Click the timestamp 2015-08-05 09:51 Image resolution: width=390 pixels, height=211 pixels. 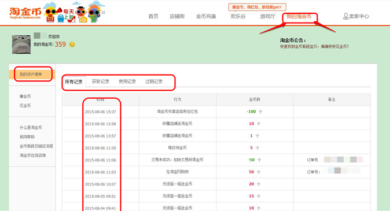(101, 196)
